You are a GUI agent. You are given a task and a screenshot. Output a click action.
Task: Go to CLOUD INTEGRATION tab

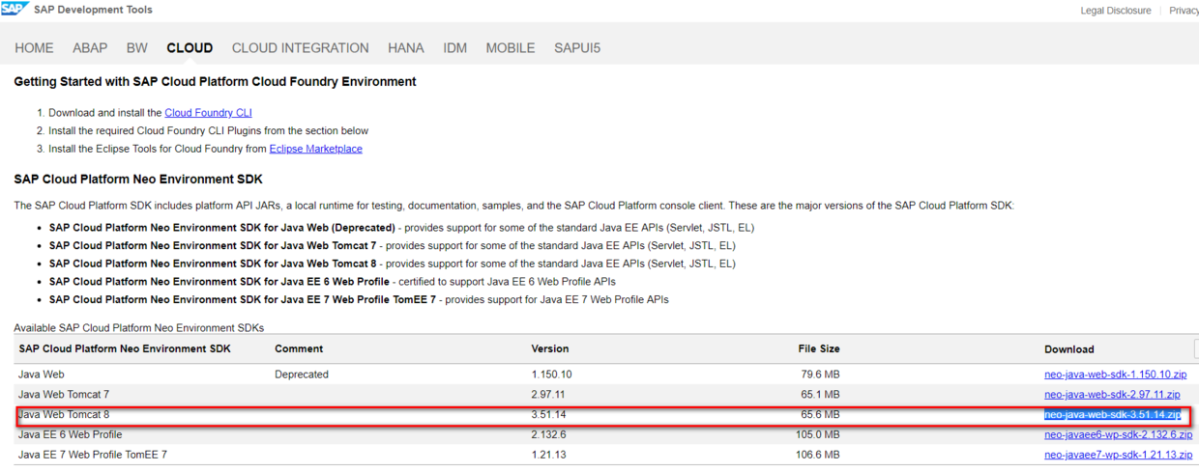301,48
